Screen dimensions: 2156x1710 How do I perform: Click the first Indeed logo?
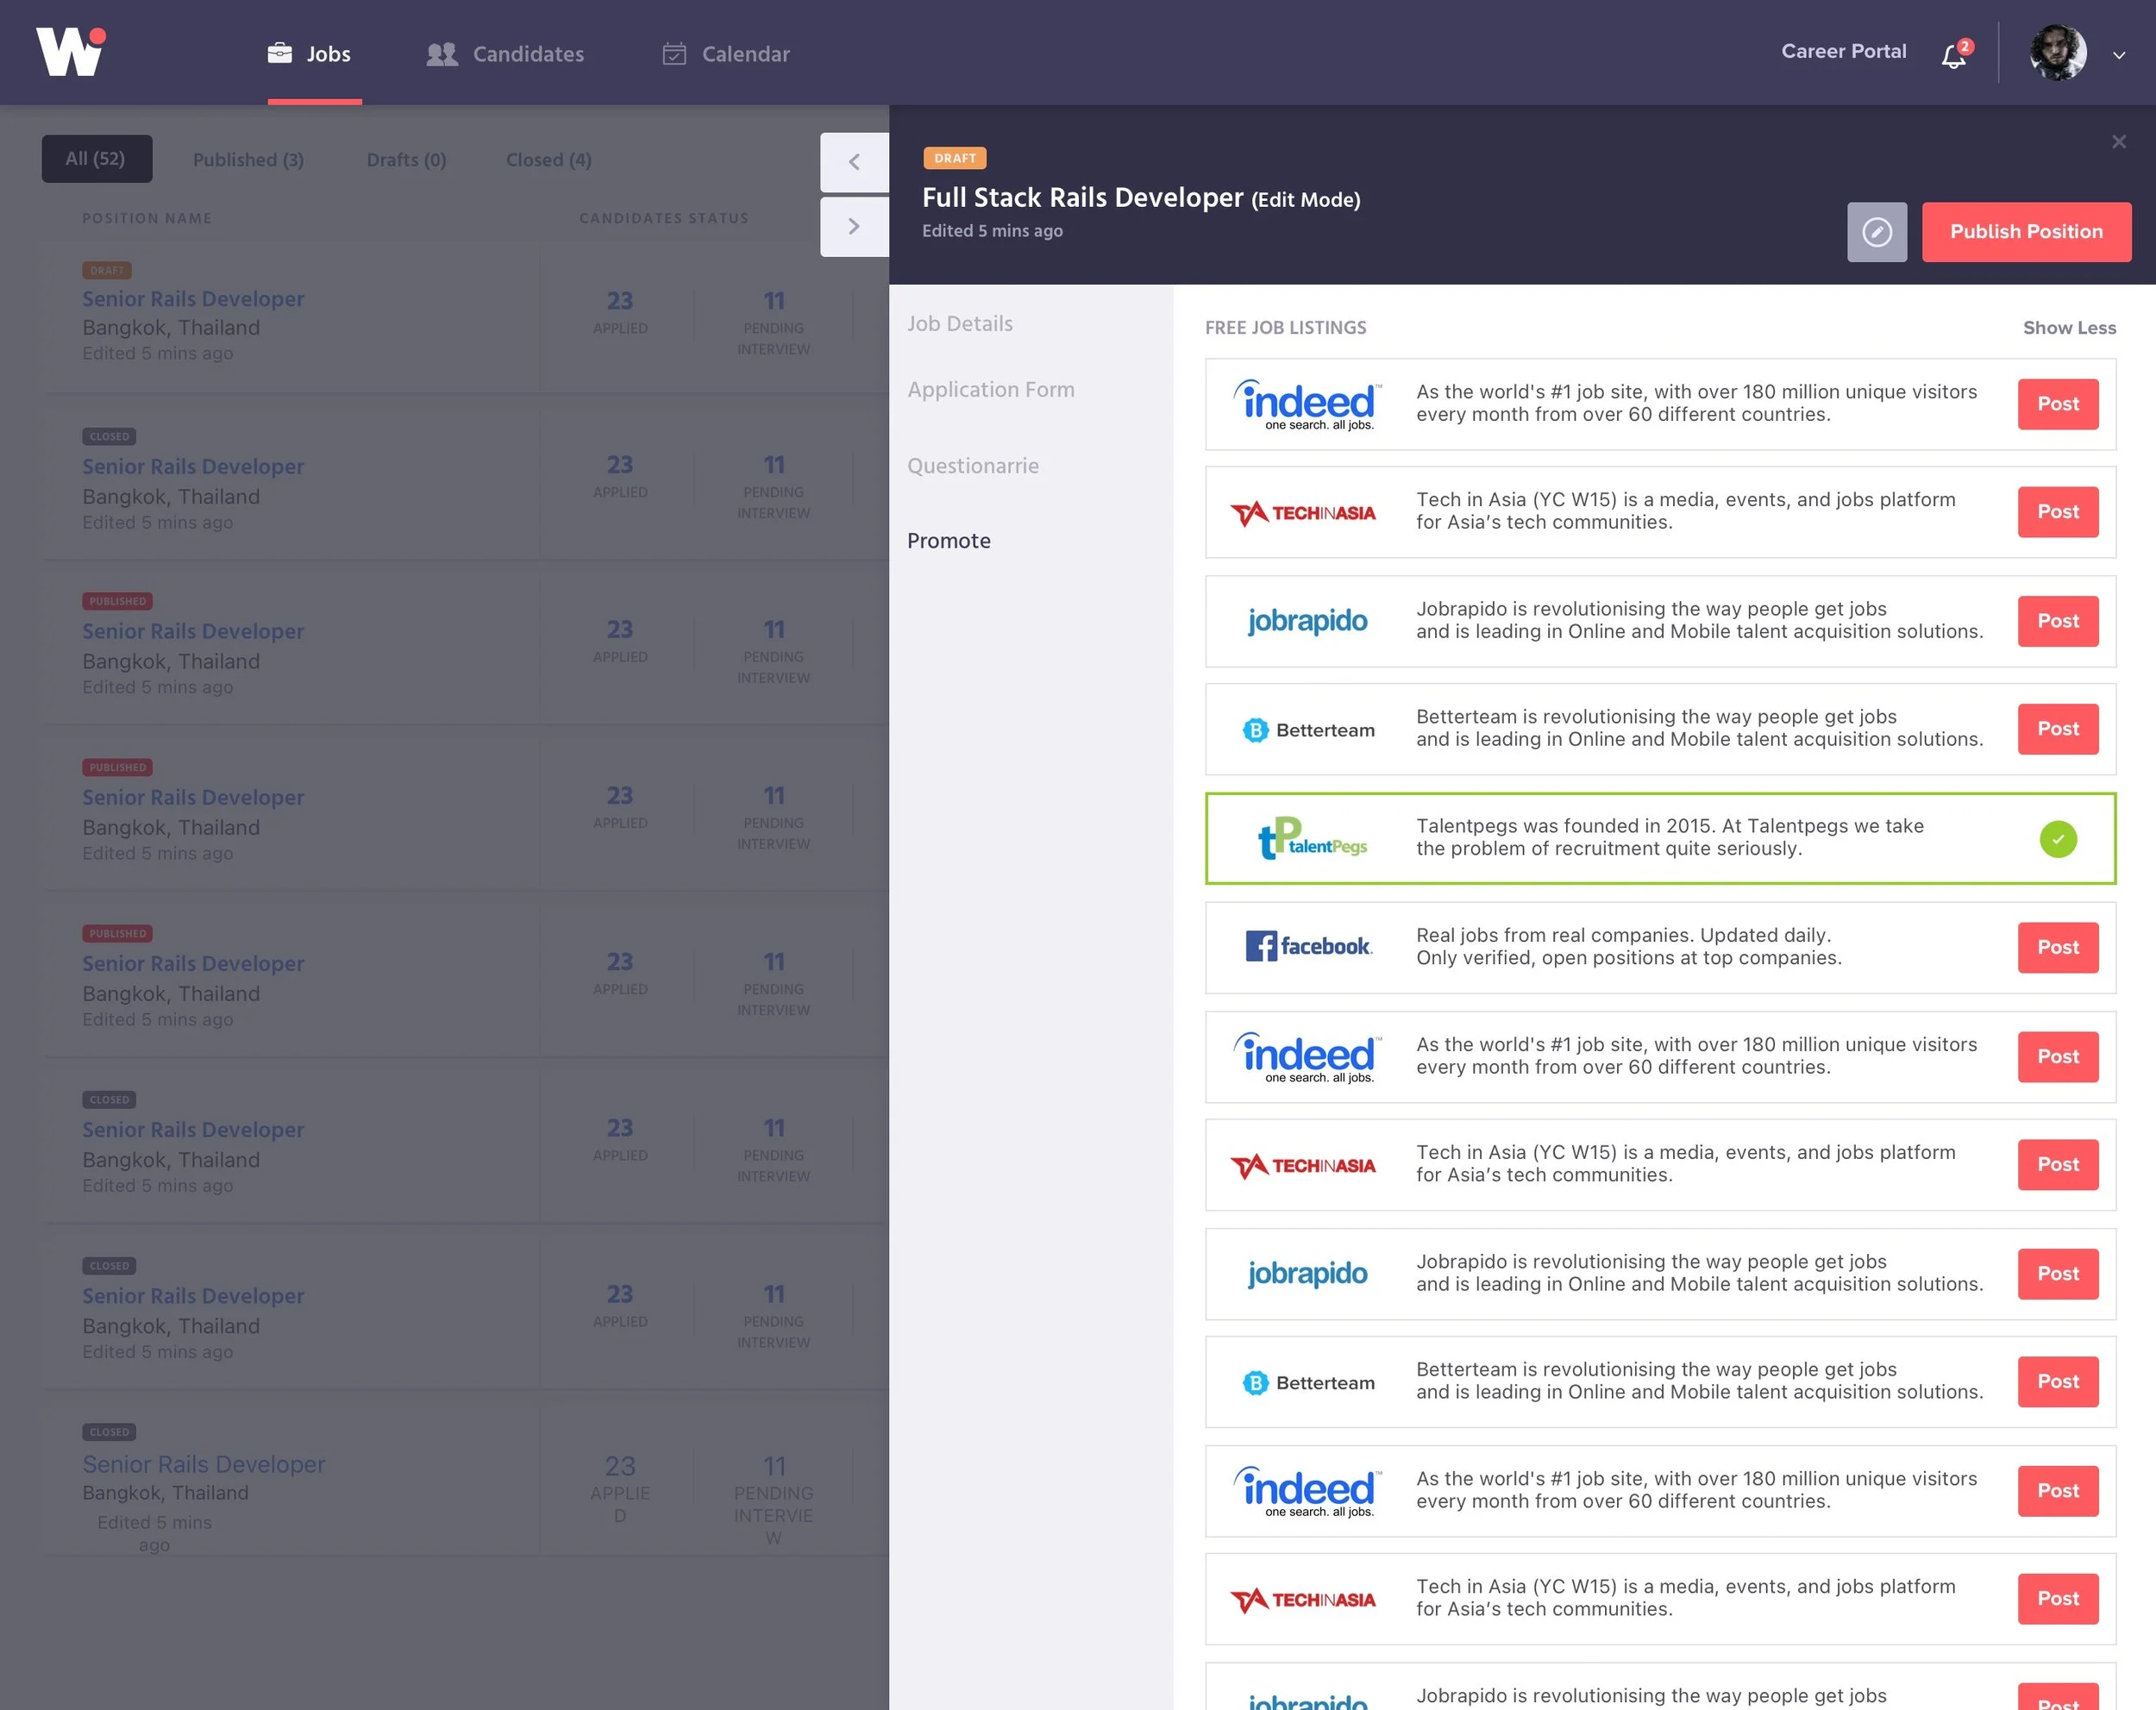(x=1307, y=405)
